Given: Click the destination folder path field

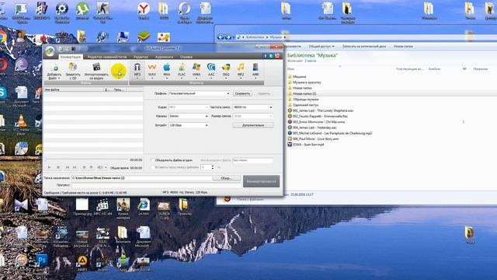Looking at the screenshot, I should 142,178.
